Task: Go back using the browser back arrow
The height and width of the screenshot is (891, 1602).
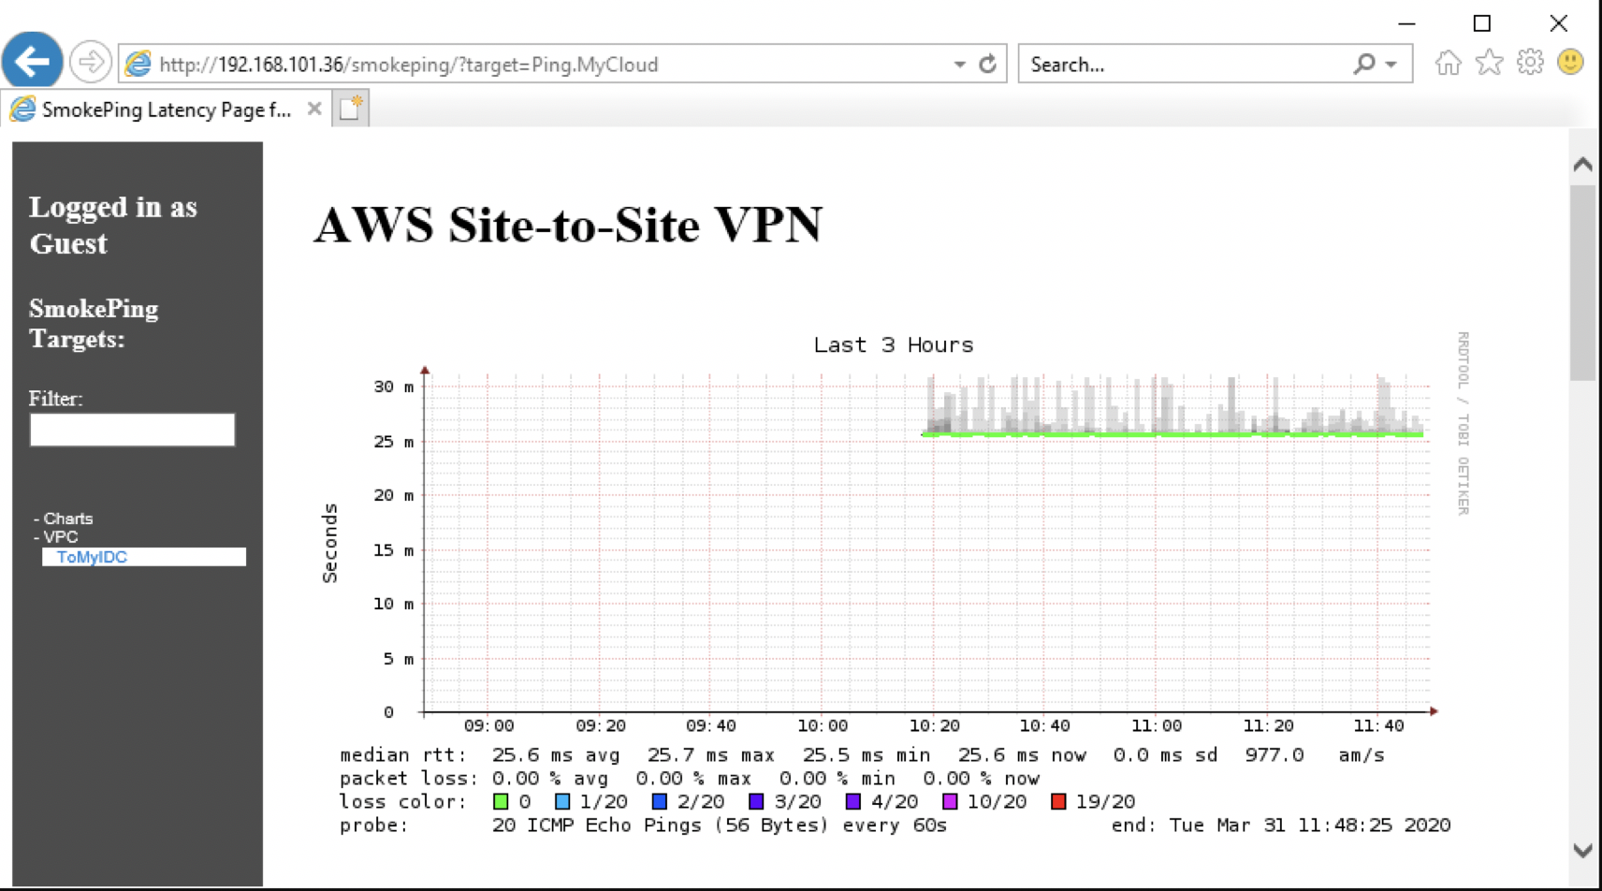Action: 32,62
